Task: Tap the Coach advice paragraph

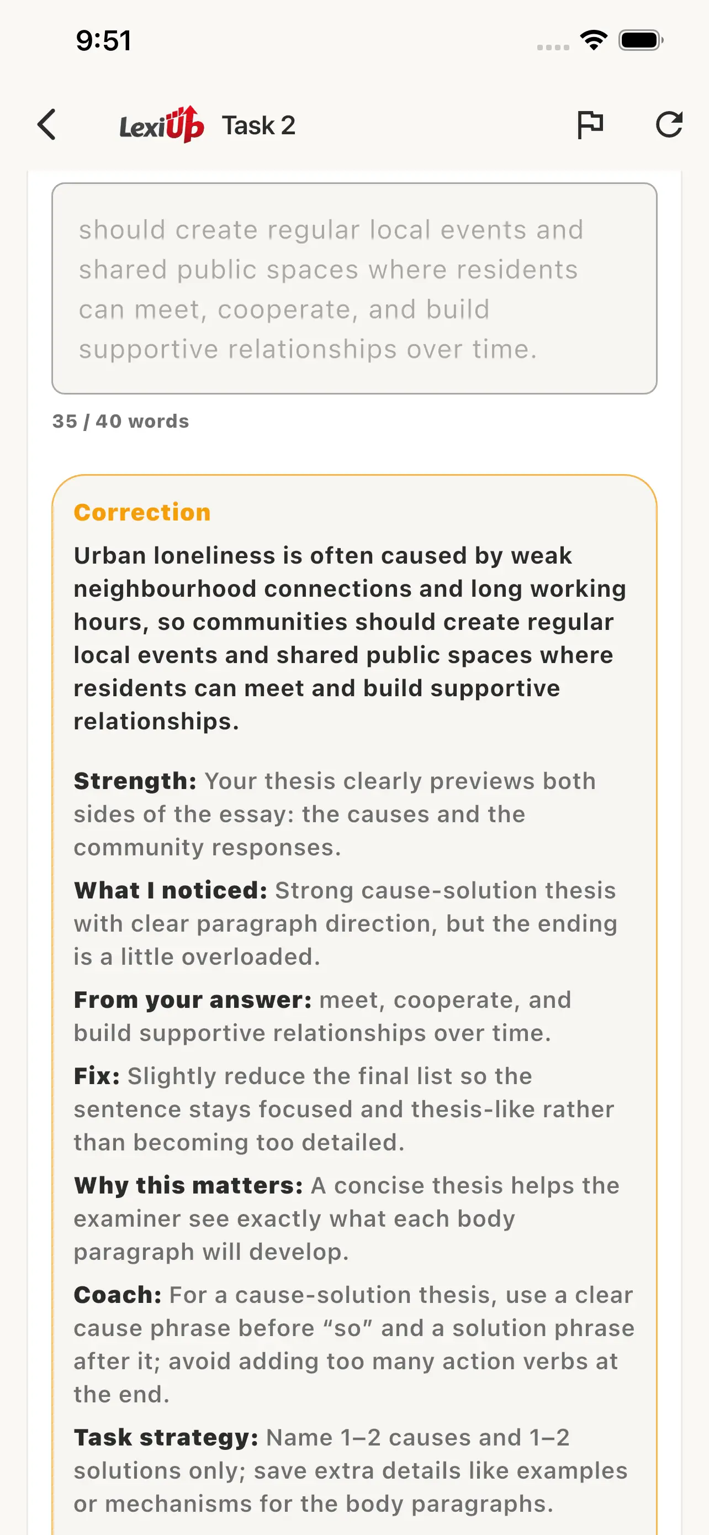Action: [x=354, y=1344]
